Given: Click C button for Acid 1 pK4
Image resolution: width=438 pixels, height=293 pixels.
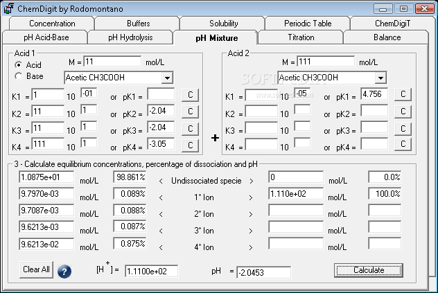Looking at the screenshot, I should (190, 145).
